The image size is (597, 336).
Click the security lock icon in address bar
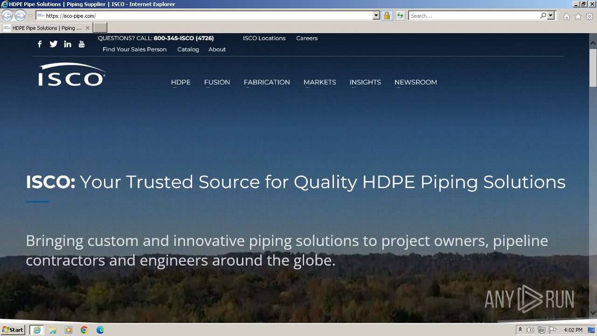[387, 15]
